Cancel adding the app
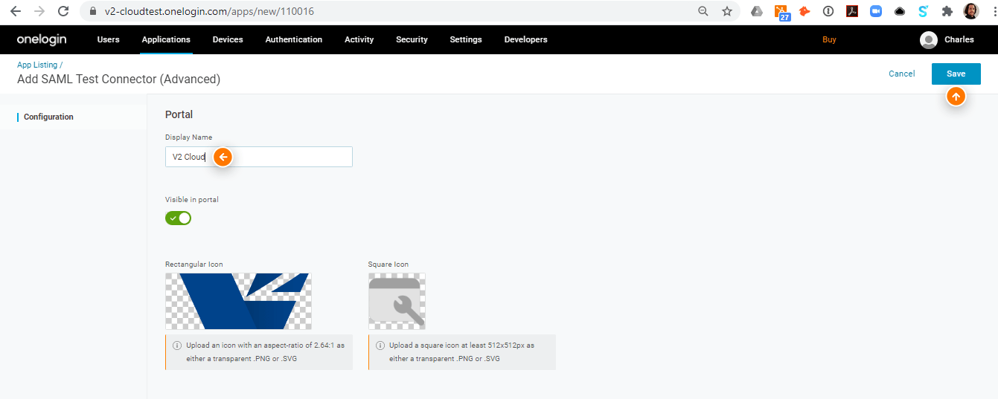 coord(901,74)
